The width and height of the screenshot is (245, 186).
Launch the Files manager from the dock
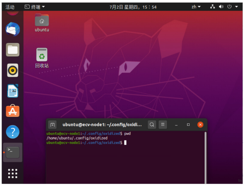tap(12, 50)
